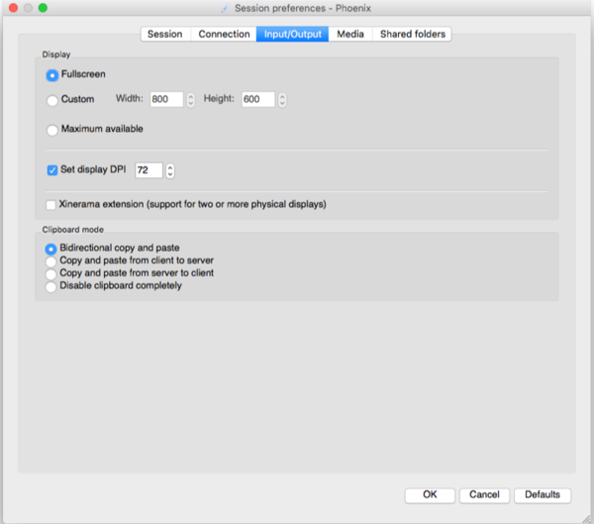Adjust the Width stepper arrows
594x524 pixels.
pyautogui.click(x=191, y=100)
